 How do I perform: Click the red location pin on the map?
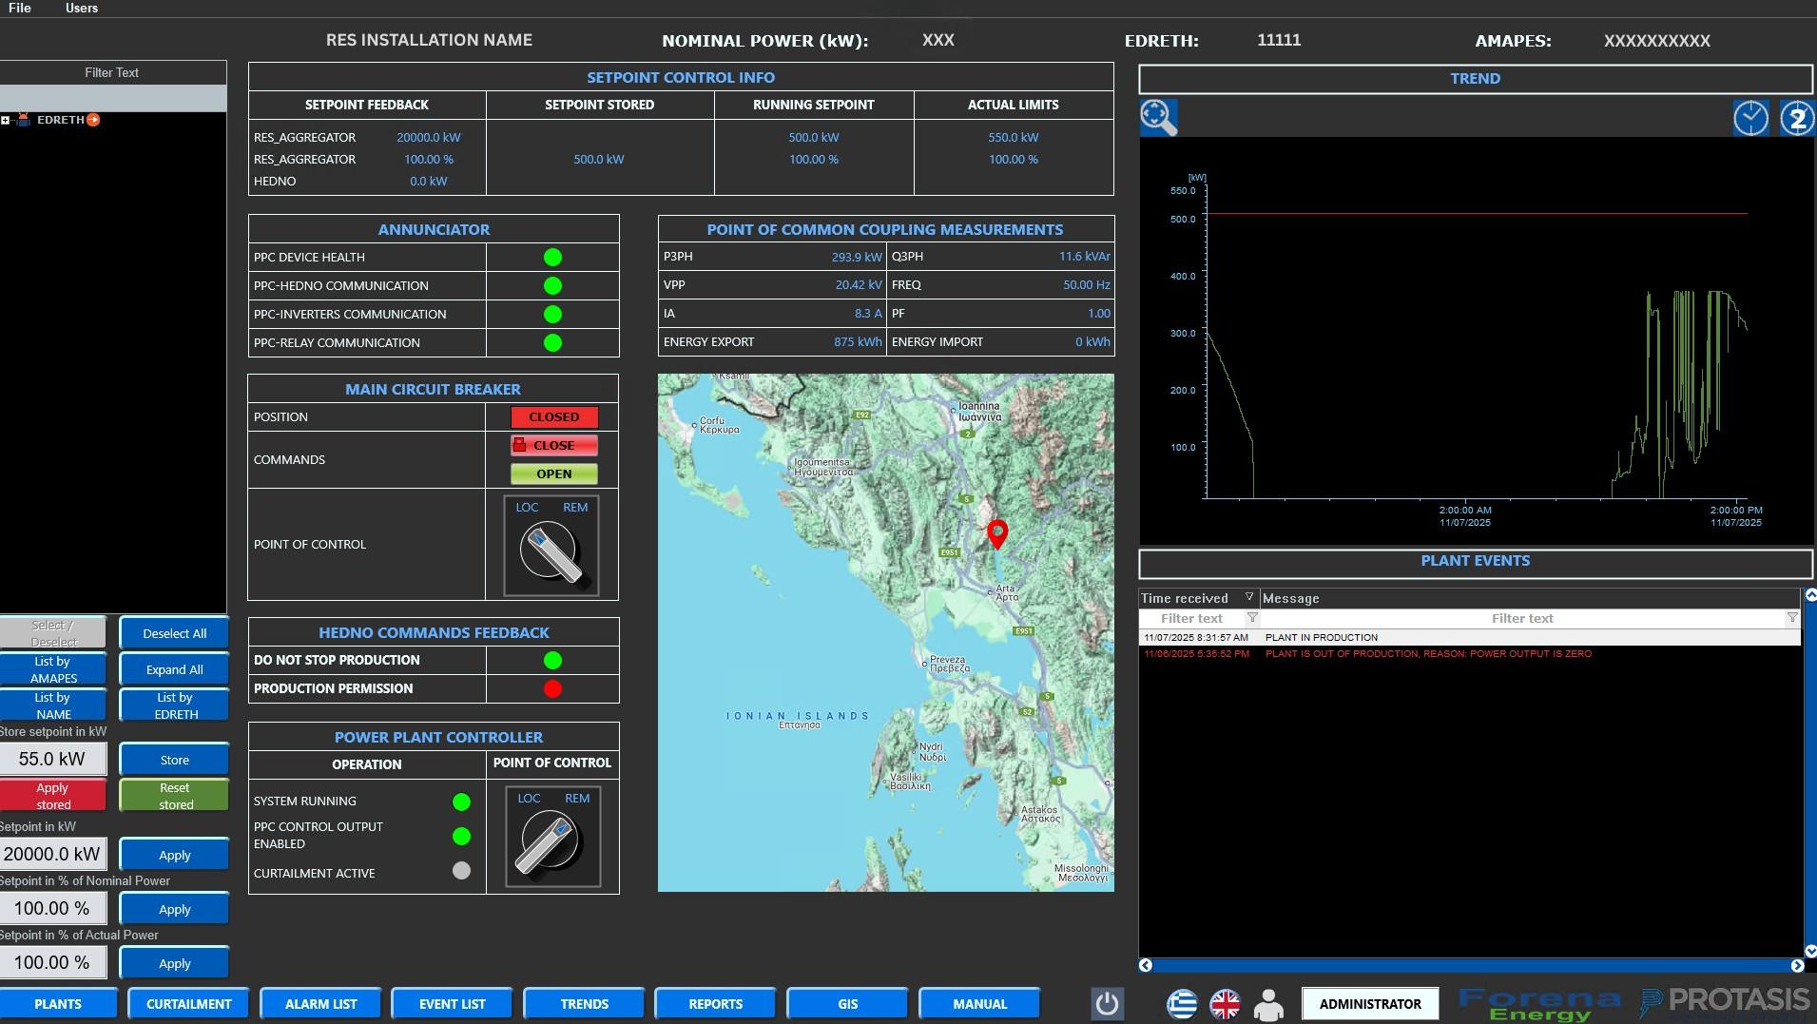[x=997, y=532]
